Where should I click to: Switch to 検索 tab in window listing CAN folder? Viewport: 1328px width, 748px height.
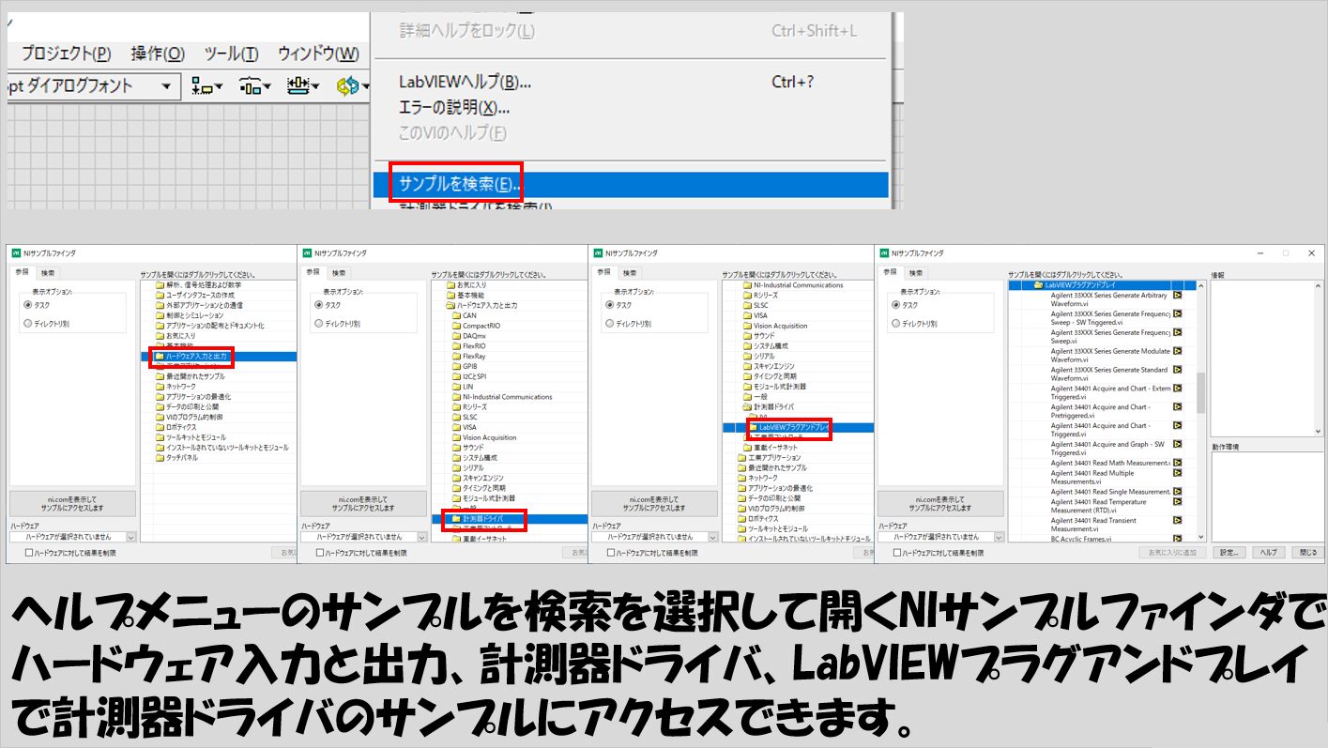coord(339,272)
